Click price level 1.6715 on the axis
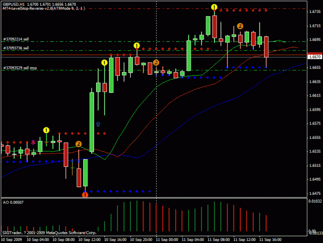The height and width of the screenshot is (243, 323). [315, 26]
